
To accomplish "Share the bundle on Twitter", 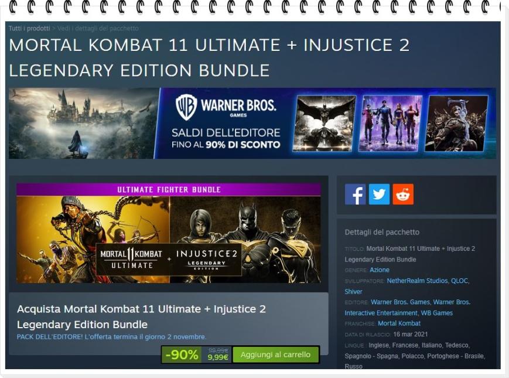I will (379, 194).
